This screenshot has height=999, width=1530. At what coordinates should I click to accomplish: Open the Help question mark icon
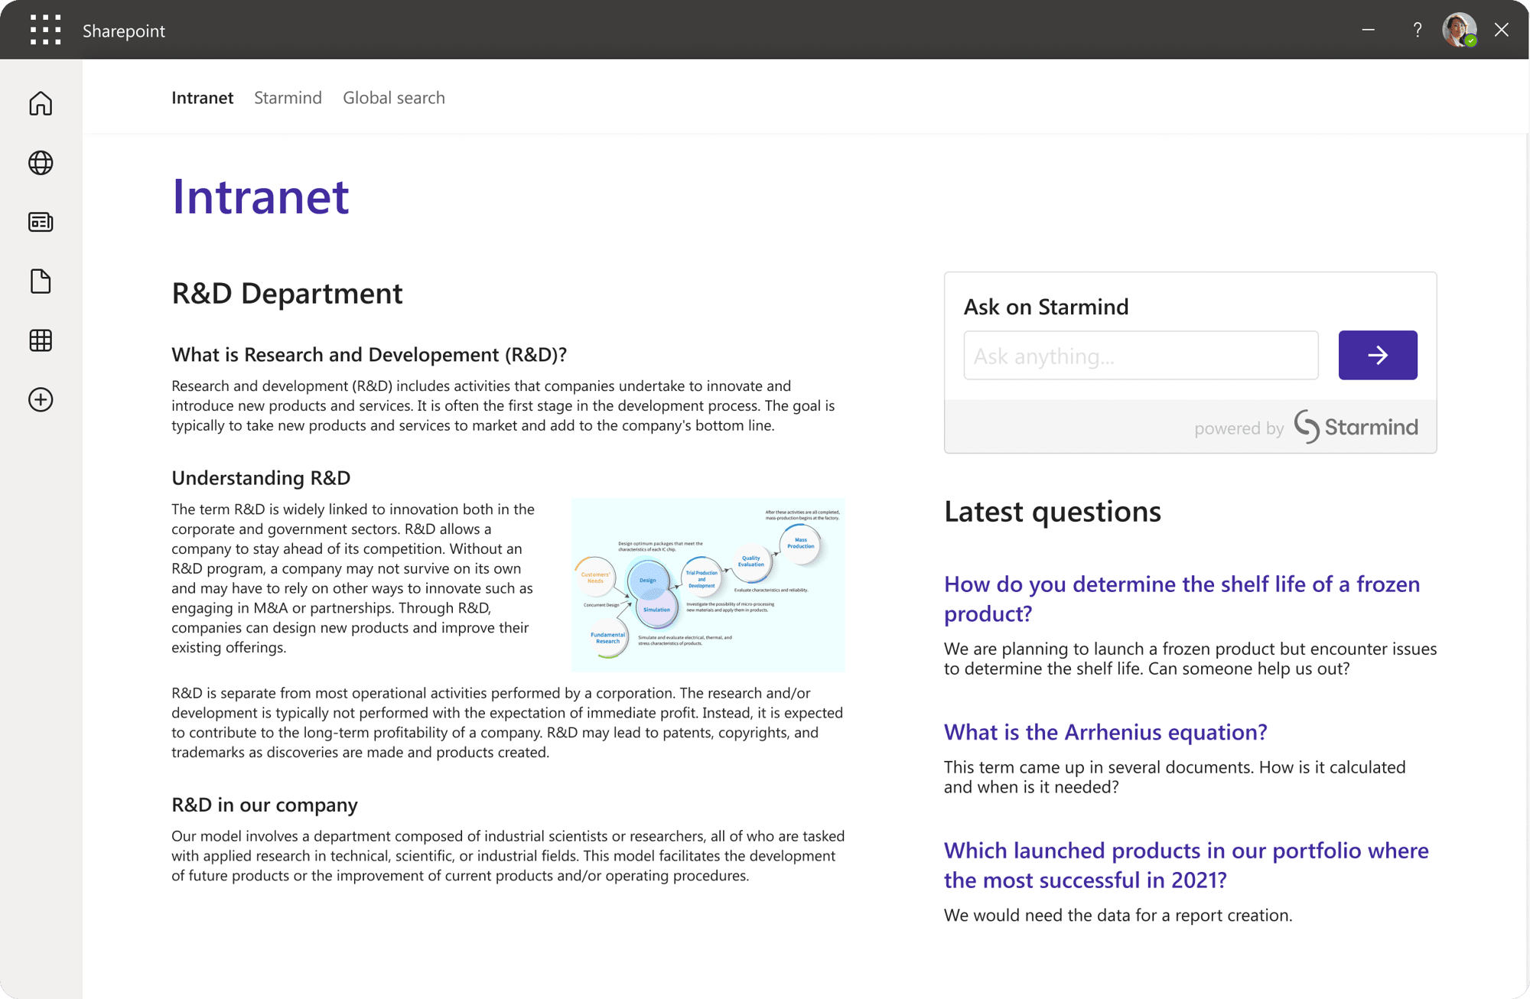(1417, 30)
